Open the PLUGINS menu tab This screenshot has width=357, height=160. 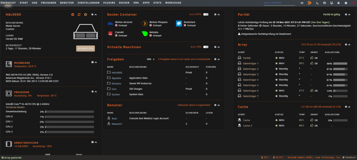coord(109,3)
